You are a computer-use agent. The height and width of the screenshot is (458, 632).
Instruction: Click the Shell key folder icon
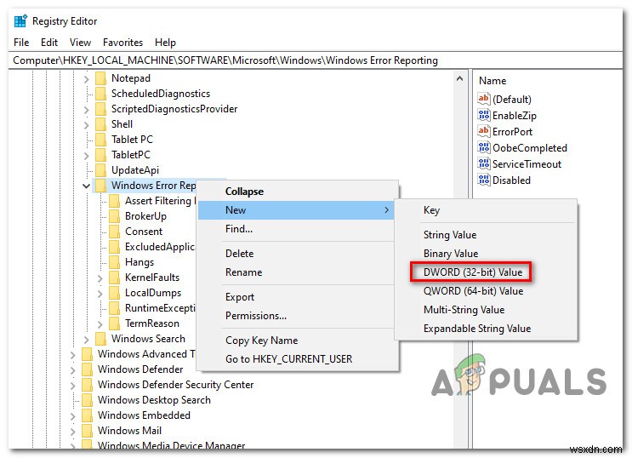tap(100, 124)
